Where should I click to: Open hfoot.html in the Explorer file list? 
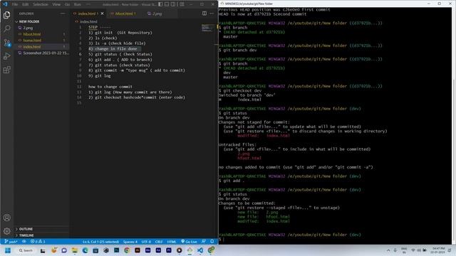pos(41,34)
